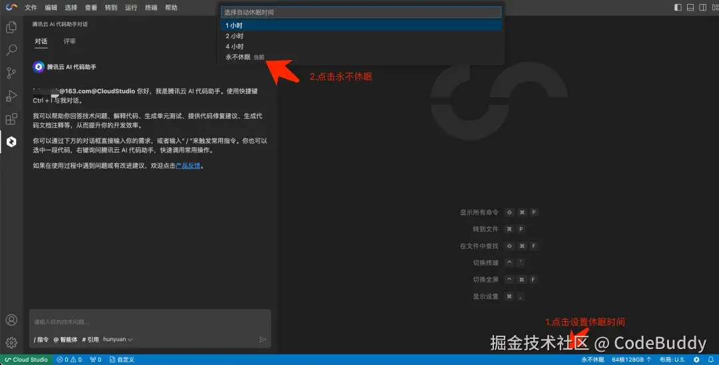This screenshot has height=365, width=719.
Task: Open the 帮助 menu
Action: [x=171, y=7]
